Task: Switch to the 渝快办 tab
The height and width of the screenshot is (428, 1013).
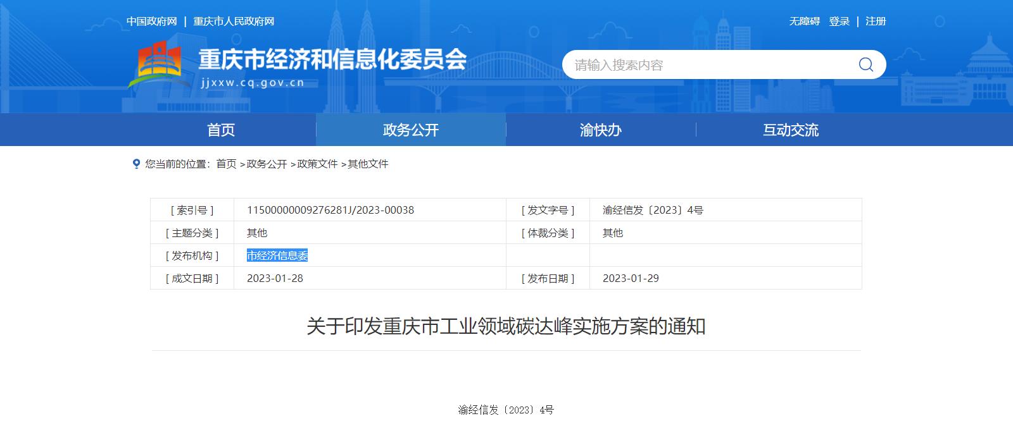Action: point(601,130)
